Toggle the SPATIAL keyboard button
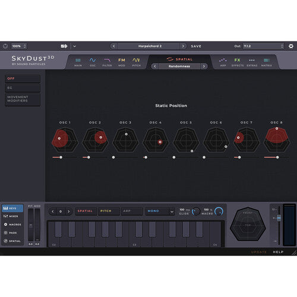297x297 pixels. tap(85, 211)
